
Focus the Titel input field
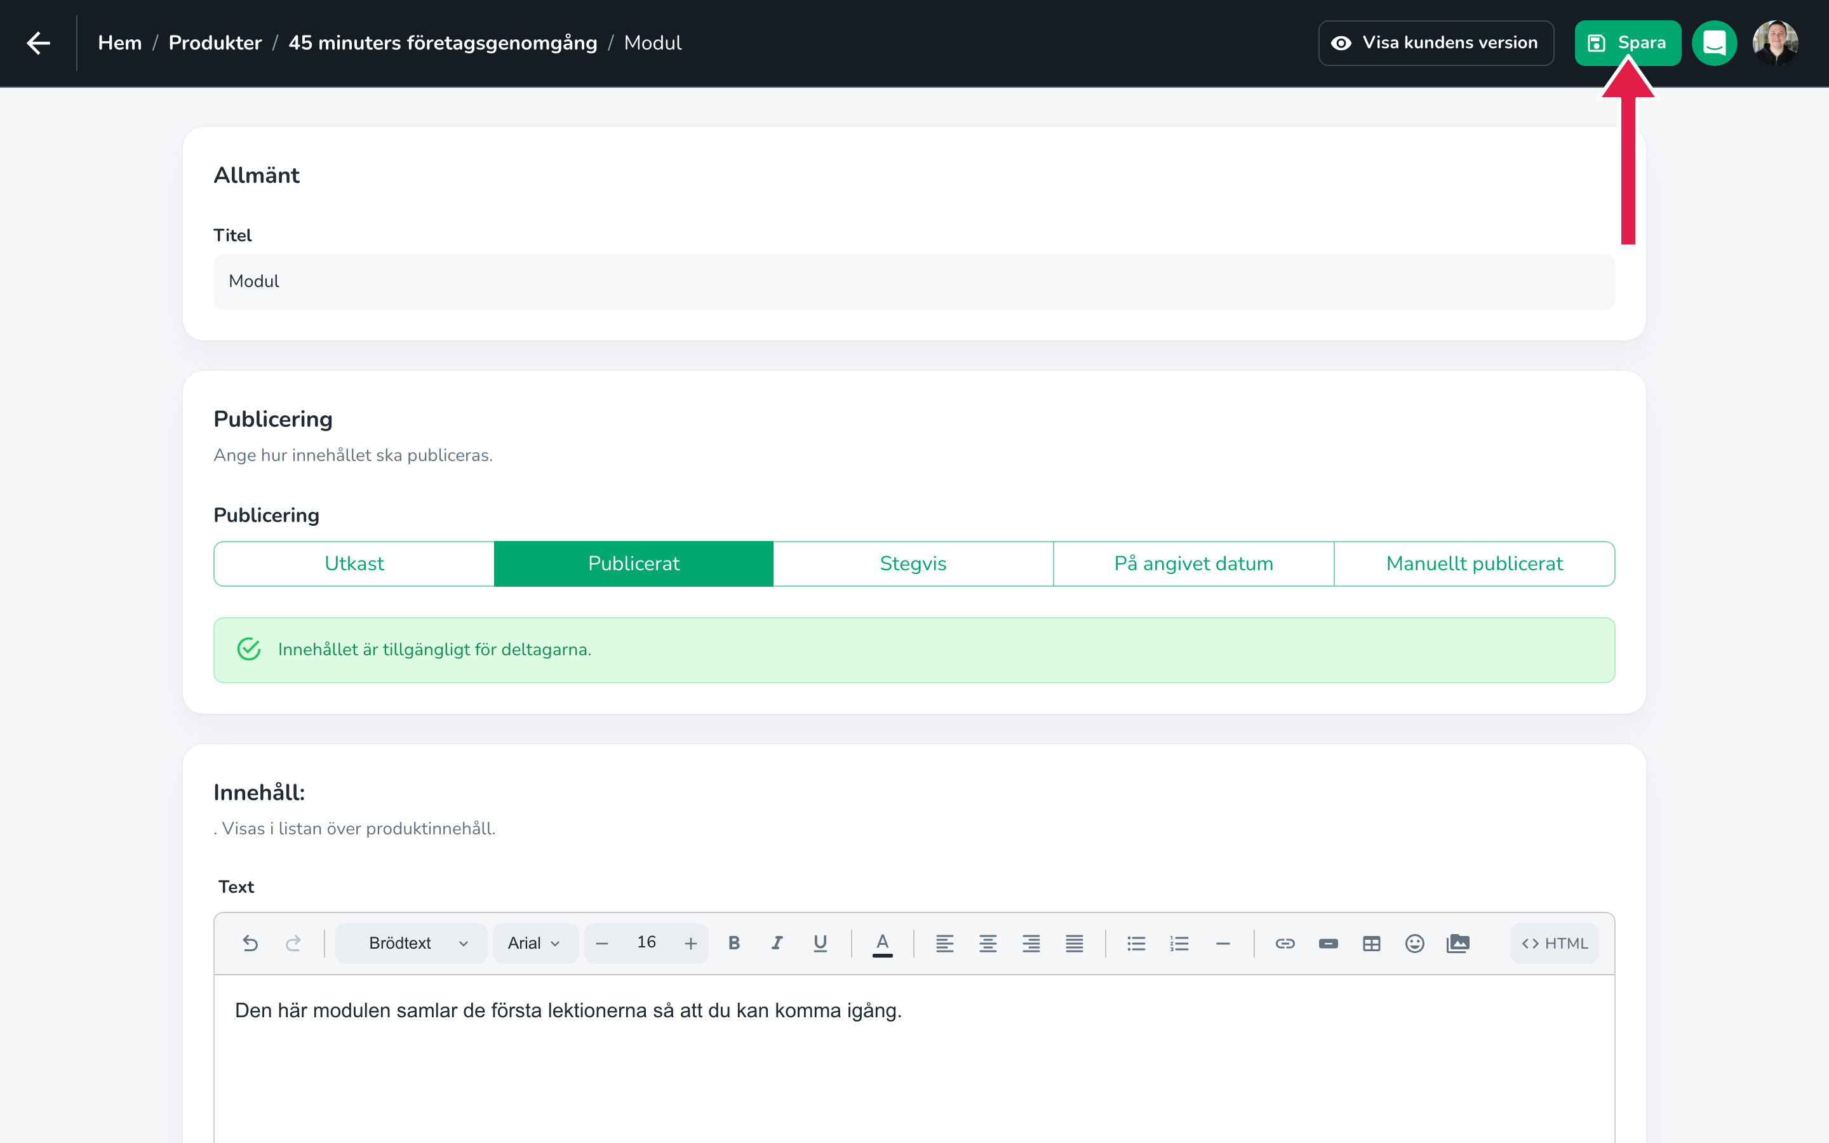tap(914, 281)
